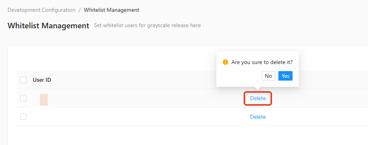Cancel deletion with the No button
368x145 pixels.
pos(268,76)
